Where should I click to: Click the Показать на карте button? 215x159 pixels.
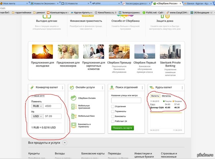pos(123,128)
